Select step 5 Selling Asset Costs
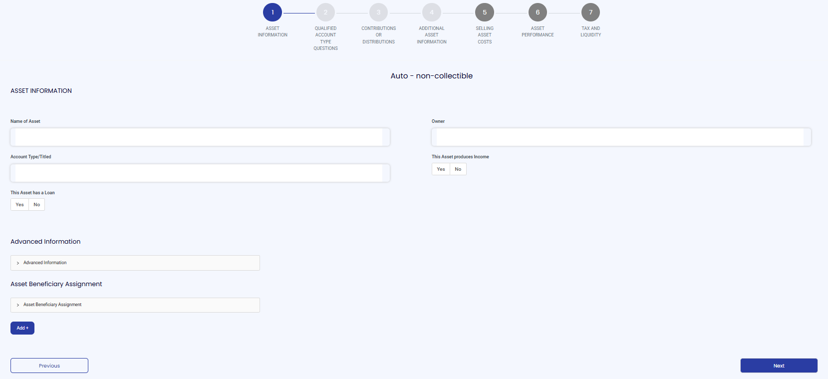The image size is (828, 379). pos(485,12)
